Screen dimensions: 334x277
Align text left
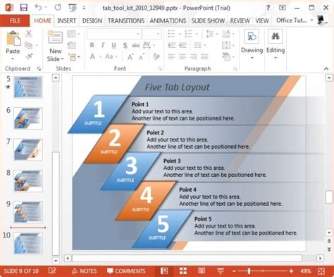(171, 56)
